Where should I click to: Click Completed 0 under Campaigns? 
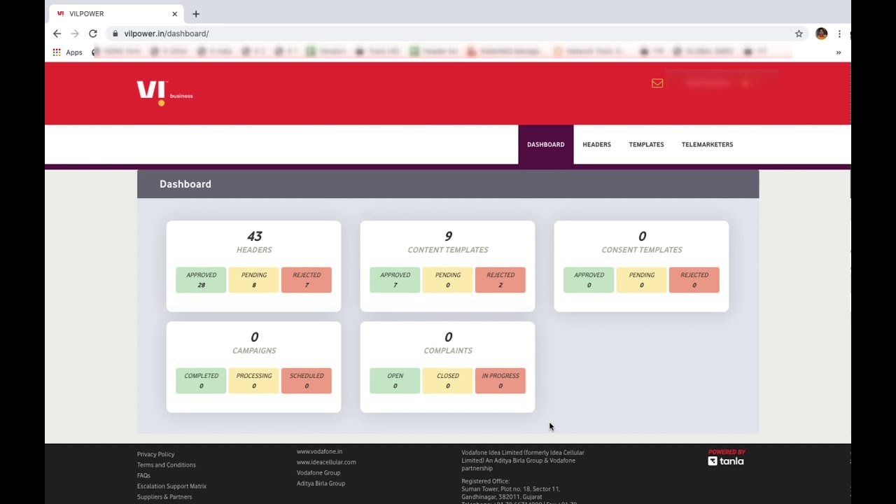click(x=201, y=381)
